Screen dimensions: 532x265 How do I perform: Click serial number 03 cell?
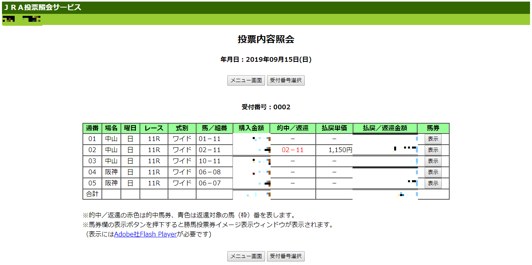point(92,161)
